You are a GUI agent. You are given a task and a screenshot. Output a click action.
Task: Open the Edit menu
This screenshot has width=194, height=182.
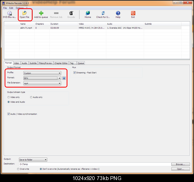(x=11, y=8)
